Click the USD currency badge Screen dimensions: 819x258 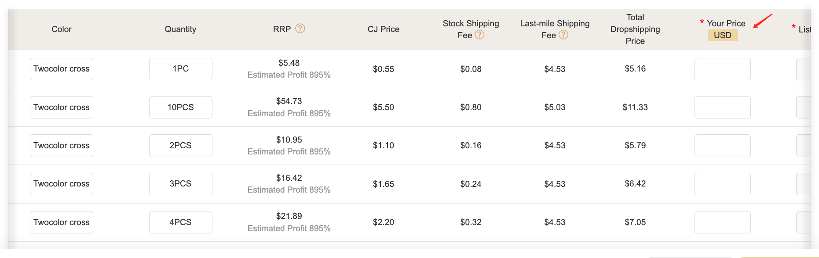(x=723, y=35)
